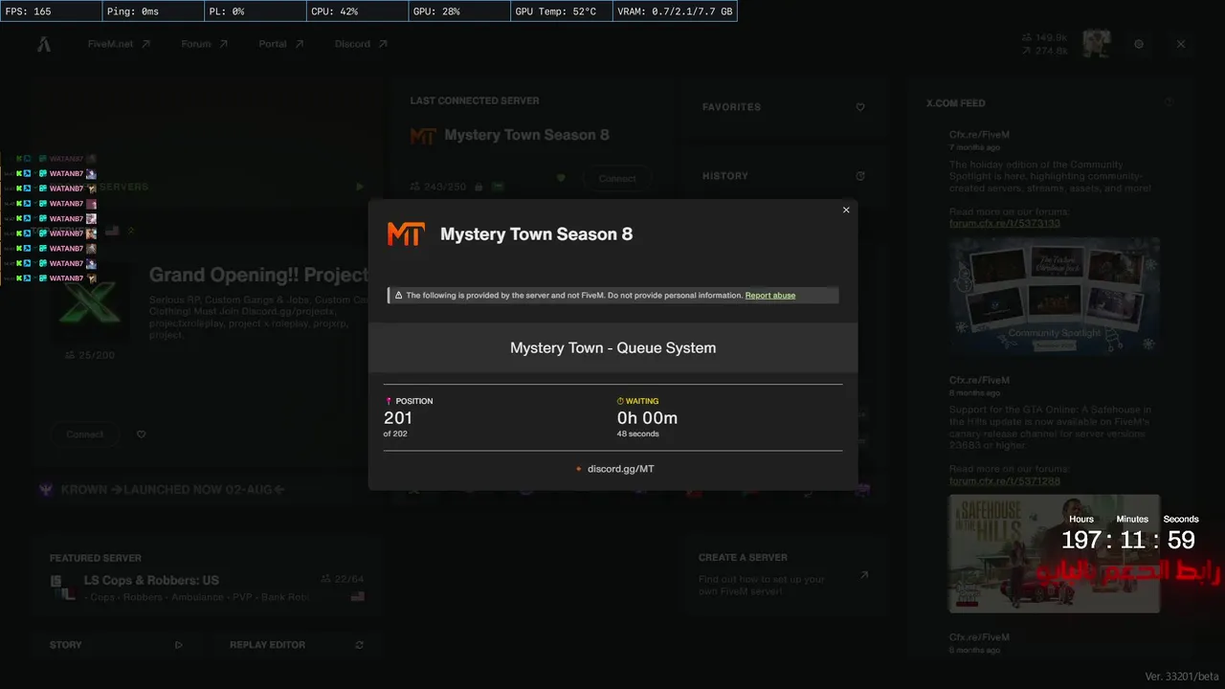Click the MT logo in the queue dialog
This screenshot has height=689, width=1225.
tap(406, 234)
